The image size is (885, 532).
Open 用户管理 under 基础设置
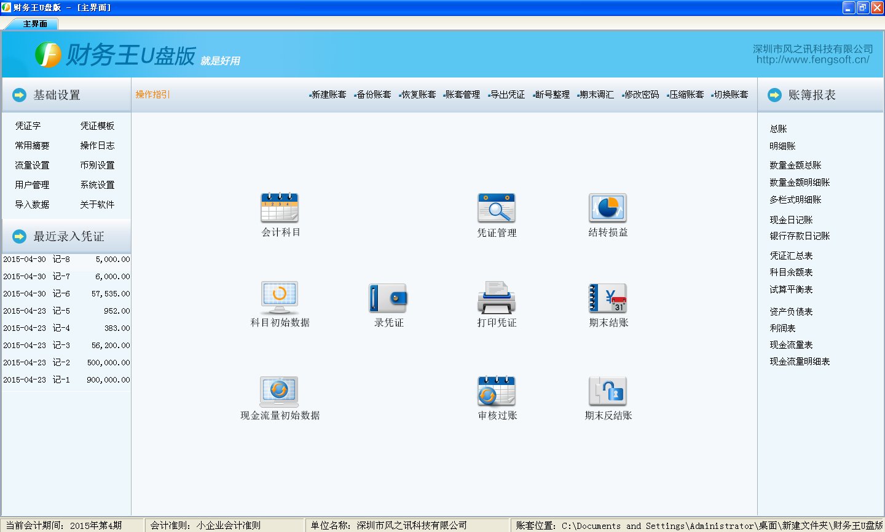point(32,185)
